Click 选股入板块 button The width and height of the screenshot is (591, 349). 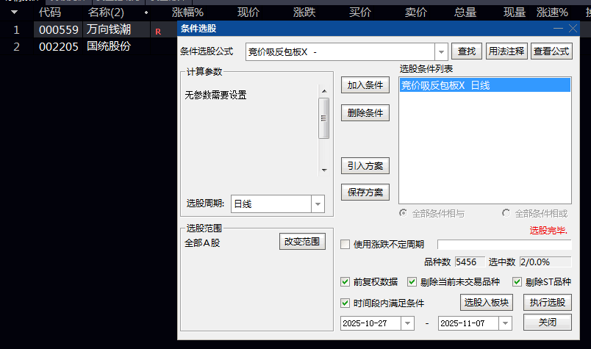coord(486,302)
